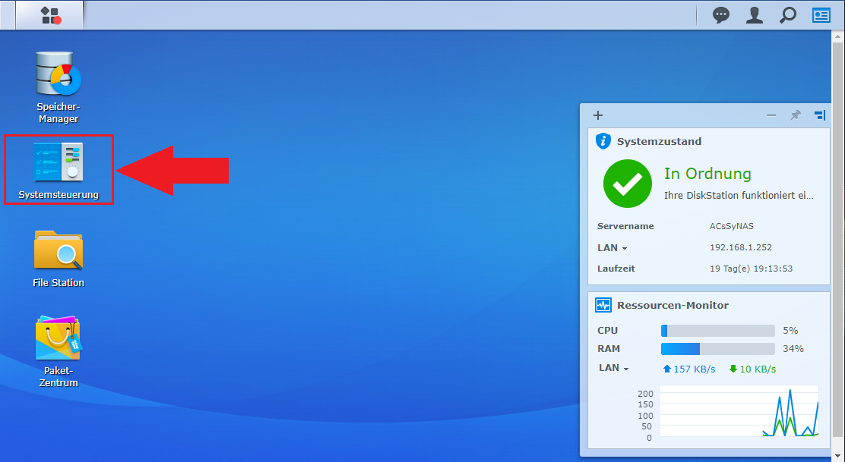Click the search magnifier icon
Viewport: 845px width, 462px height.
click(x=788, y=15)
